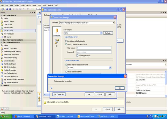Open the All properties page icon

point(57,43)
